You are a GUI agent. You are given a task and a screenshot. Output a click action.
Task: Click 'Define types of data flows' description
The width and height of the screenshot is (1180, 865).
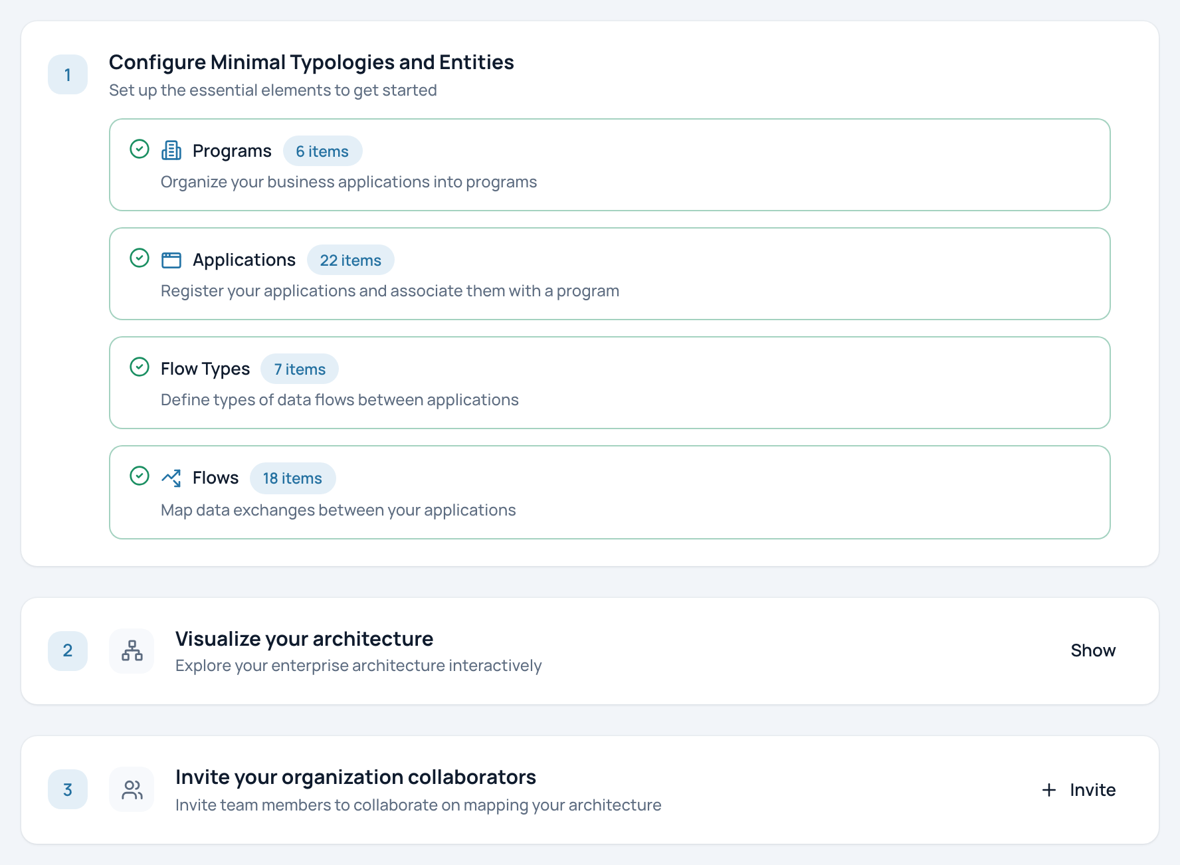click(x=340, y=399)
